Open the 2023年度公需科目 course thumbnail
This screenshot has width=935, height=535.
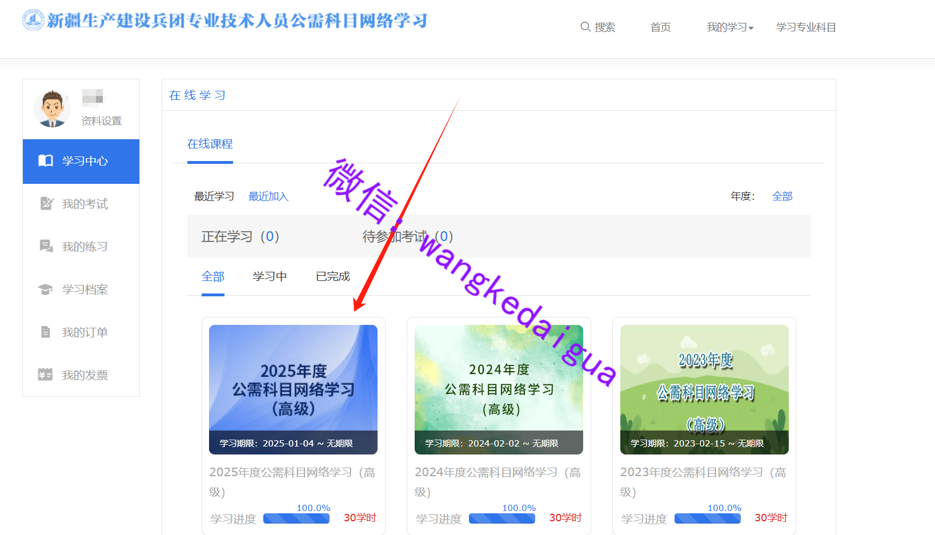point(704,389)
